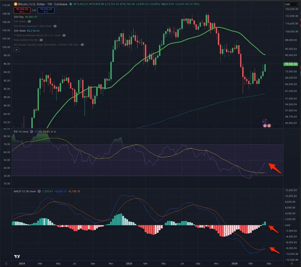Unhide 21EMA & Bollinger Bands indicator
Screen dimensions: 301x267
pos(64,35)
